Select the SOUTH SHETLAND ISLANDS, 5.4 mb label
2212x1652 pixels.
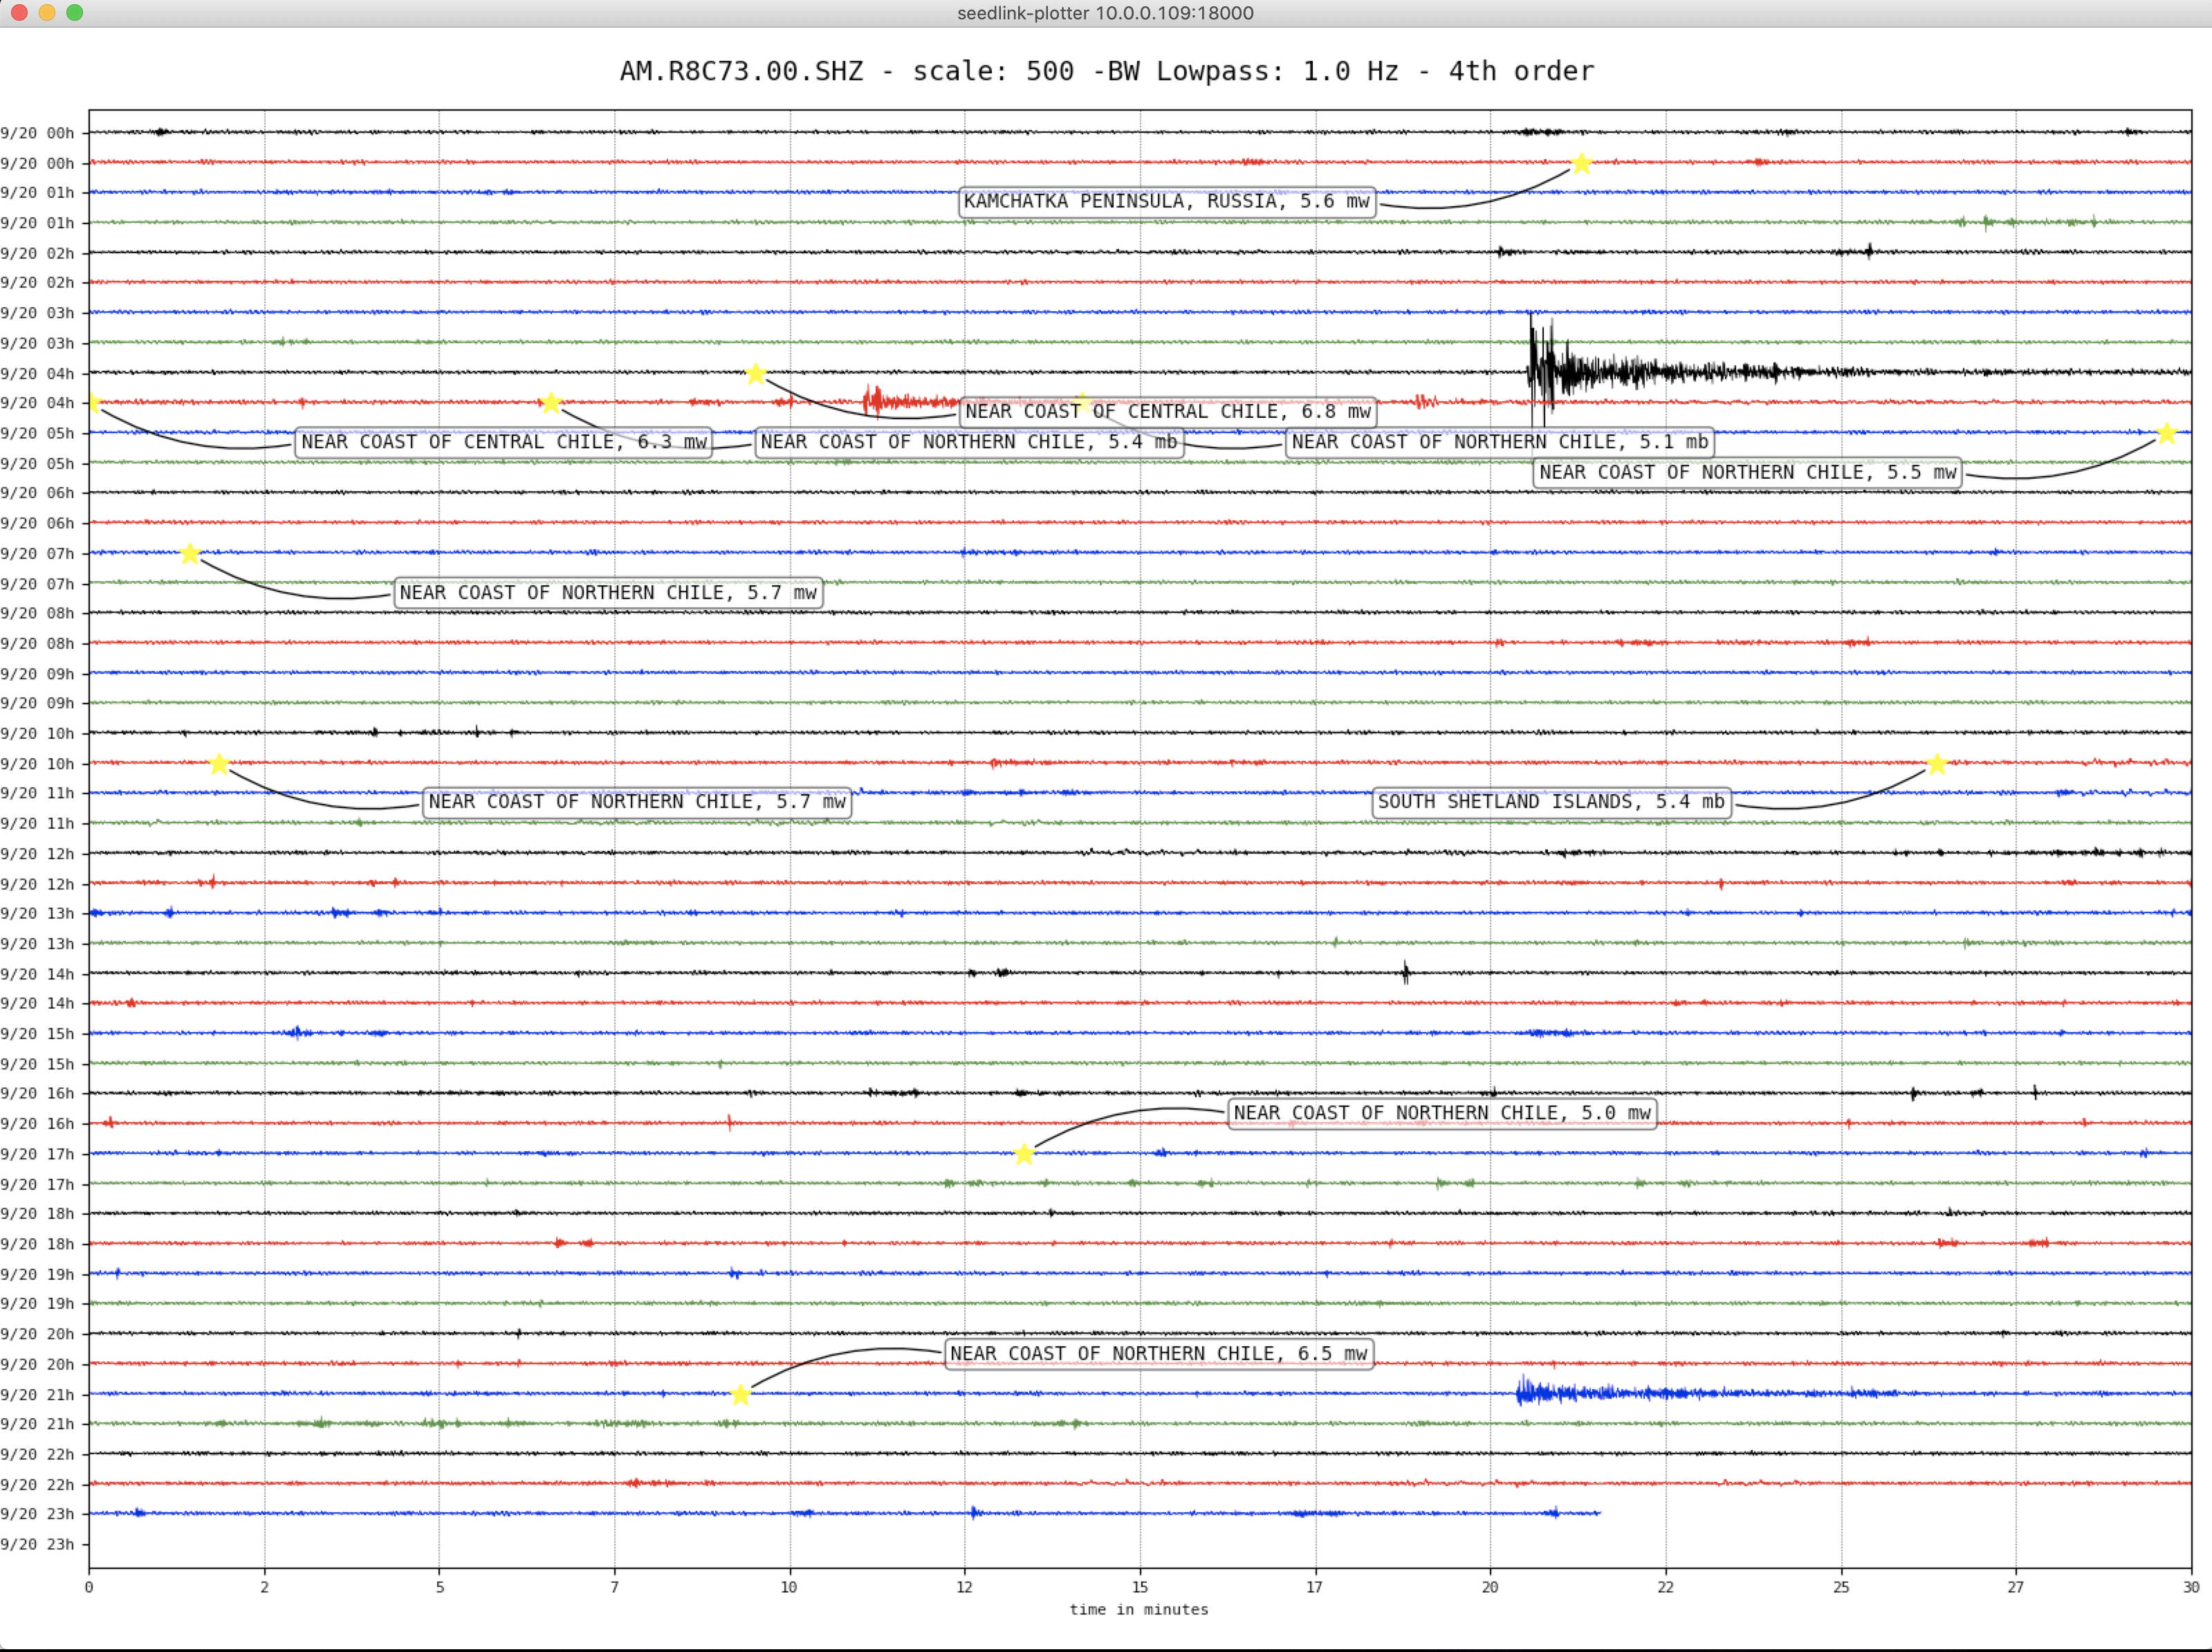pos(1551,802)
